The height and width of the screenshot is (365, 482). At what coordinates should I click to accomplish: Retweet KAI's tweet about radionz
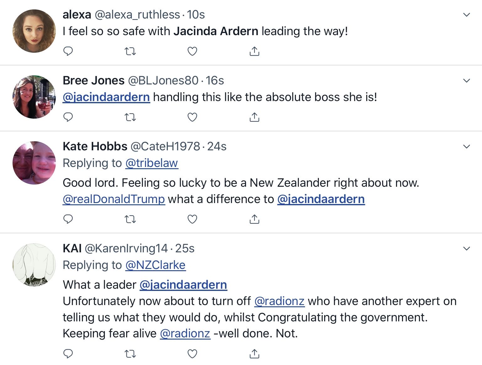point(130,354)
